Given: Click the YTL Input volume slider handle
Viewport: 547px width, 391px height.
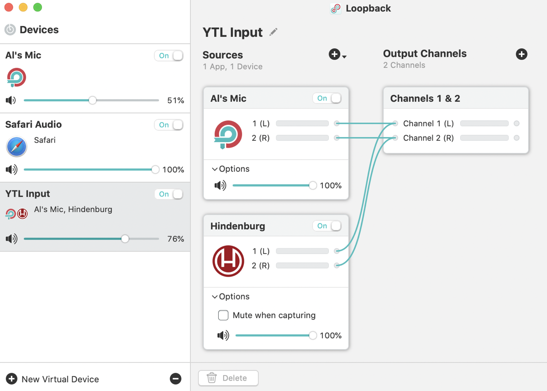Looking at the screenshot, I should (125, 239).
